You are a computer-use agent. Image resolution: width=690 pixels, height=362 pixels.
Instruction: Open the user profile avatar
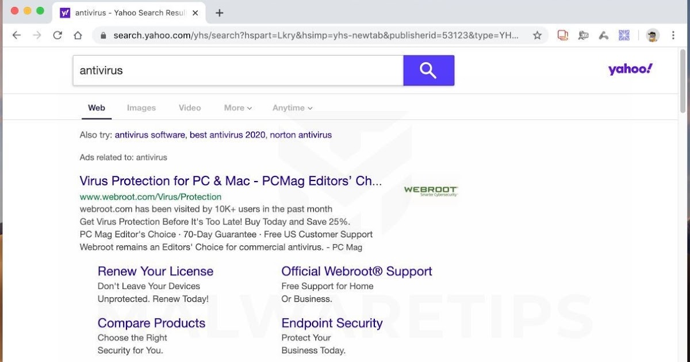tap(652, 36)
